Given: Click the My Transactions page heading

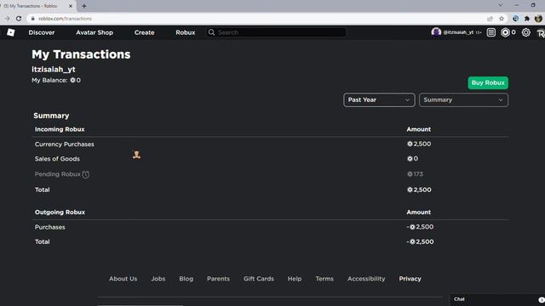Looking at the screenshot, I should click(81, 54).
